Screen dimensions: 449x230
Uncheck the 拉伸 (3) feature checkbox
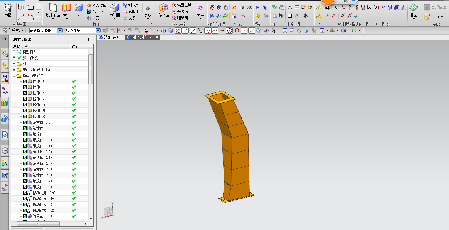coord(25,99)
